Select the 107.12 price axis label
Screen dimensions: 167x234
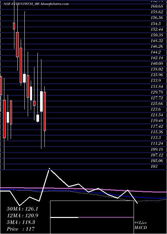coord(157,155)
